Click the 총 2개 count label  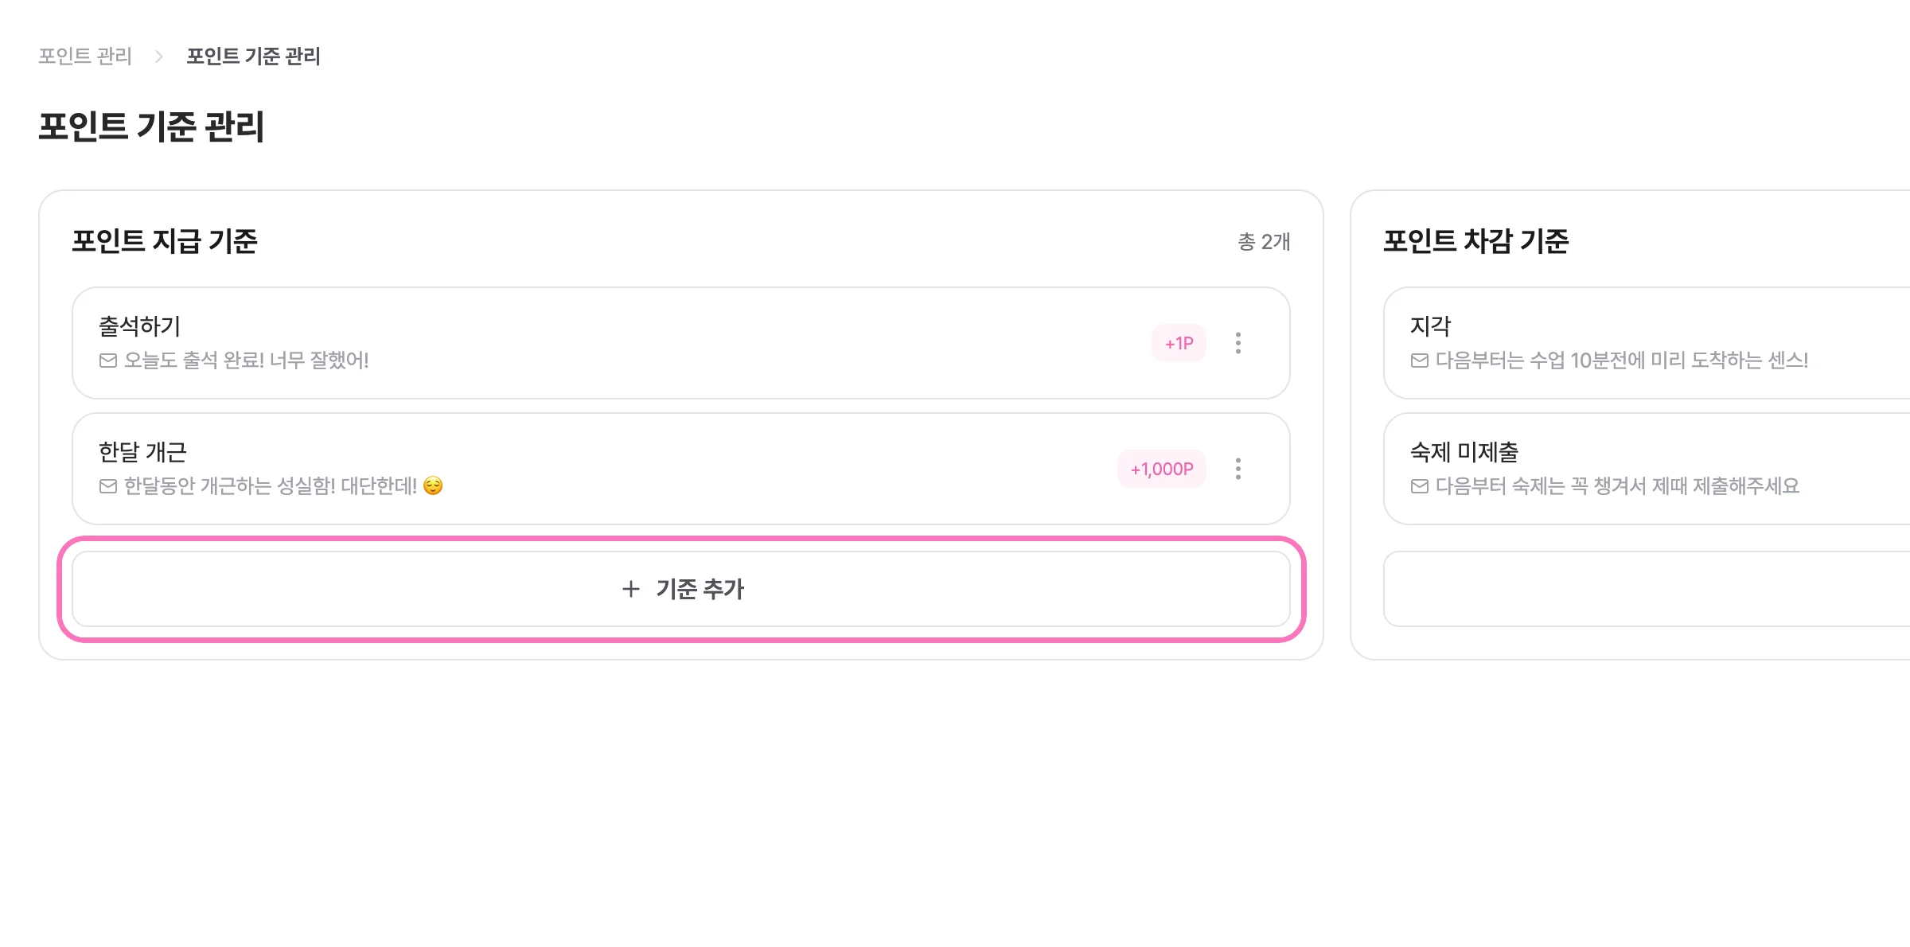click(1264, 241)
